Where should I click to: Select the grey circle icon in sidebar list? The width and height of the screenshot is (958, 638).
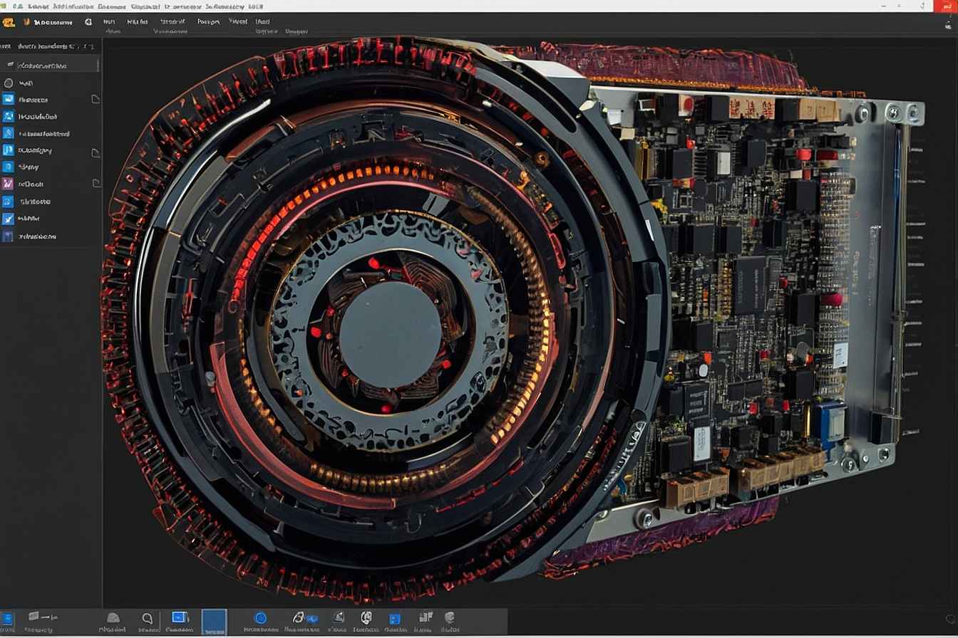(8, 83)
